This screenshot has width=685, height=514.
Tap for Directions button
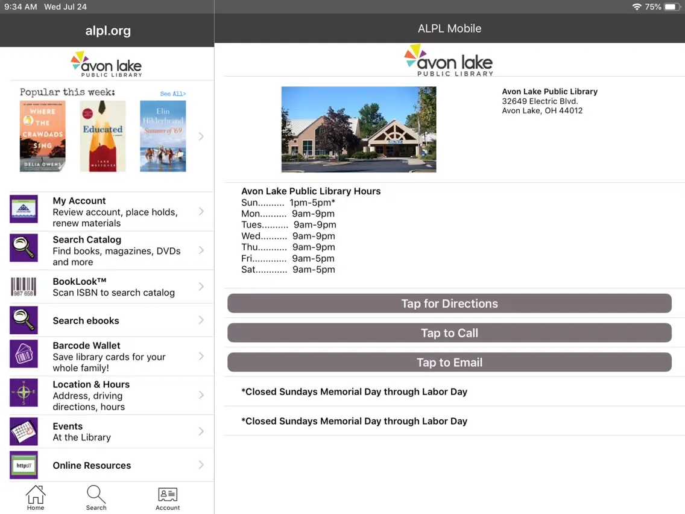pyautogui.click(x=449, y=303)
